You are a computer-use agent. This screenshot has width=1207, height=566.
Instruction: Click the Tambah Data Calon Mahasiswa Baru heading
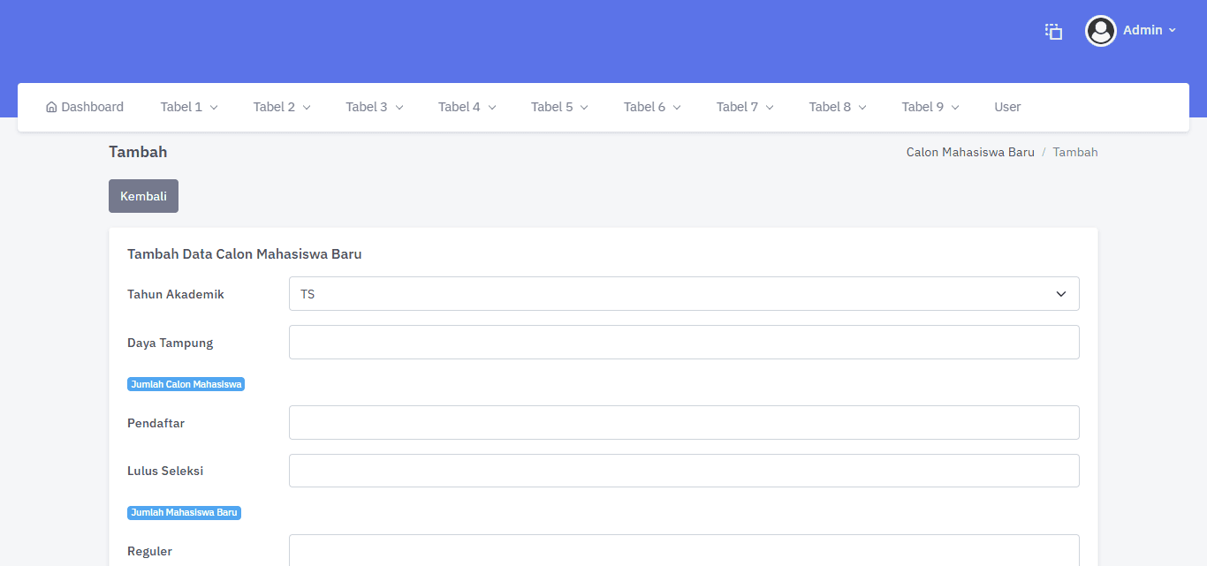click(x=245, y=254)
